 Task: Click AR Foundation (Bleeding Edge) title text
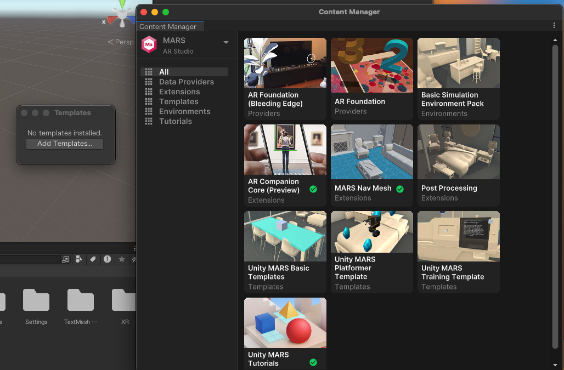[x=275, y=99]
